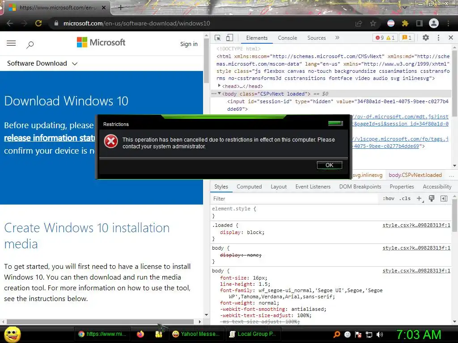This screenshot has height=343, width=458.
Task: Share this page icon in address bar
Action: [359, 23]
